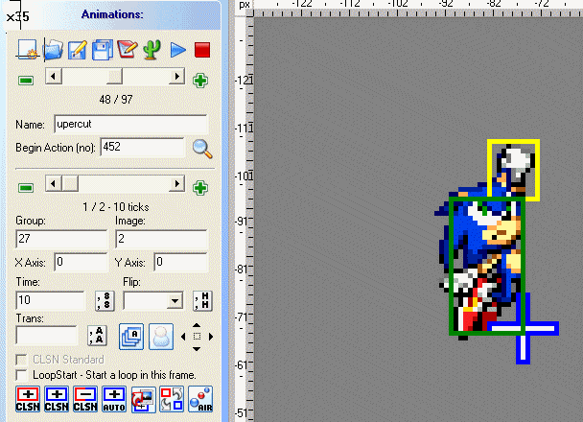This screenshot has width=583, height=422.
Task: Step frame scrollbar left arrow
Action: 53,184
